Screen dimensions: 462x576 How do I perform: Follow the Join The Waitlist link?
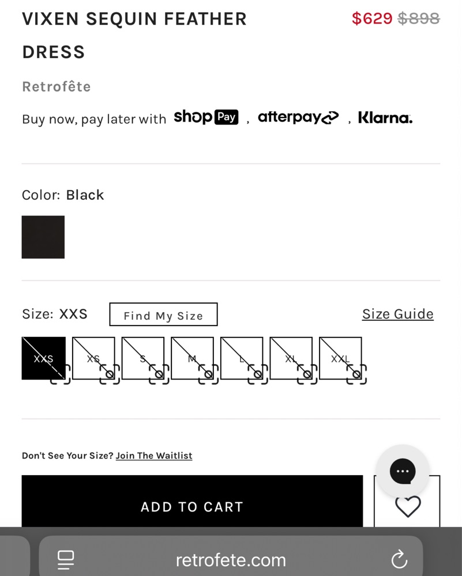tap(154, 456)
